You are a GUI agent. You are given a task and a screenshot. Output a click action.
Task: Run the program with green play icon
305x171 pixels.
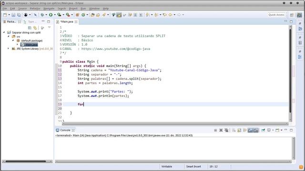tap(51, 15)
